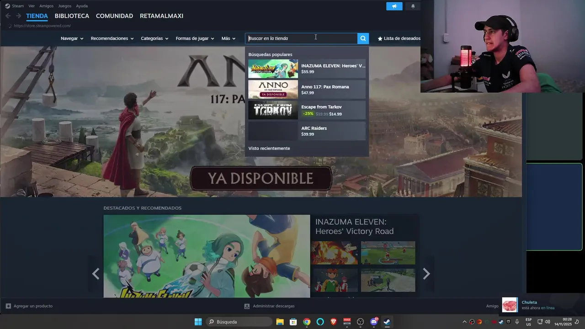Viewport: 585px width, 329px height.
Task: Go back with the left arrow
Action: (x=8, y=16)
